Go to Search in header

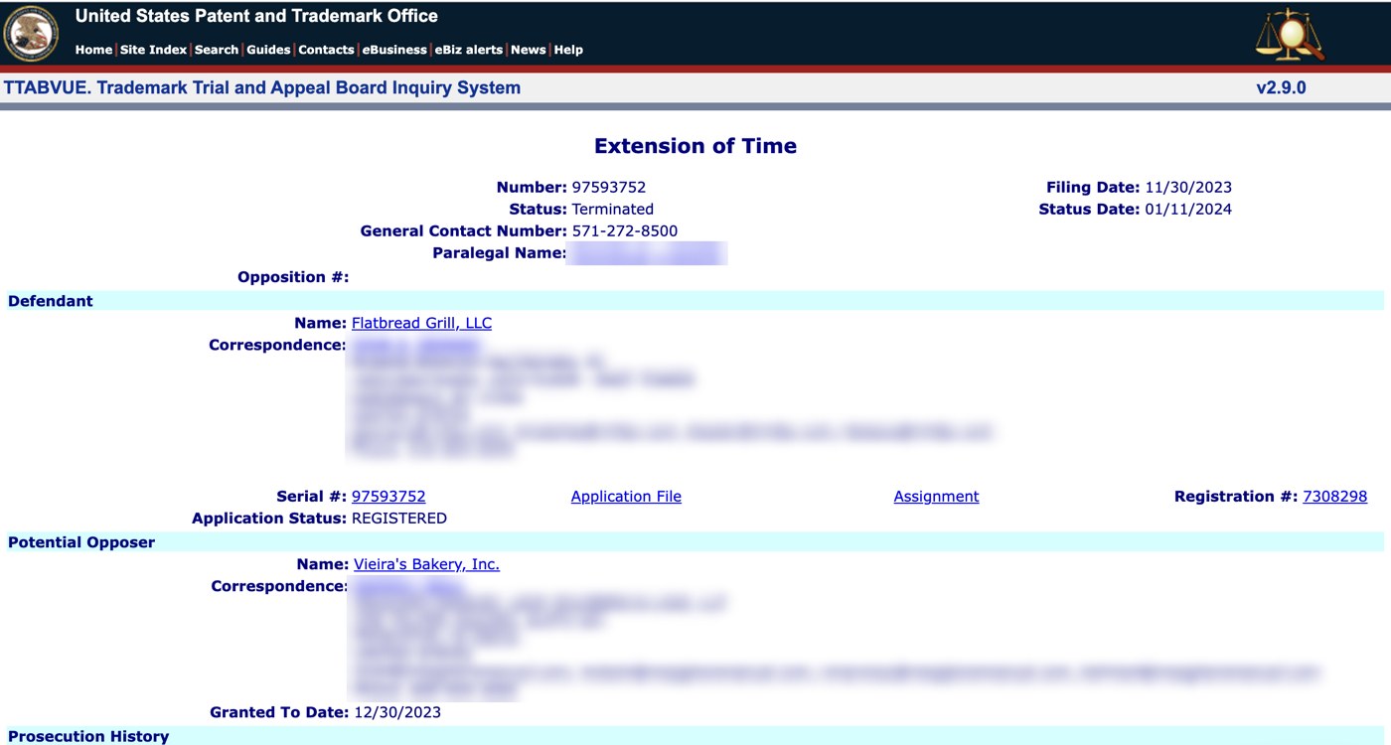tap(217, 50)
